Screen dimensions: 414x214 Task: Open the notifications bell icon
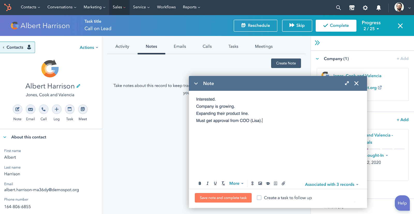pos(379,8)
